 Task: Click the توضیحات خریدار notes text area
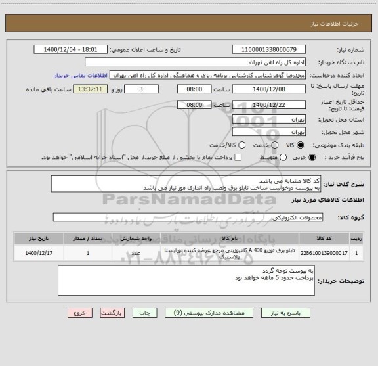tap(186, 281)
